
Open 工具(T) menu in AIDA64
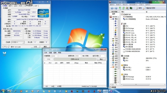pyautogui.click(x=141, y=5)
